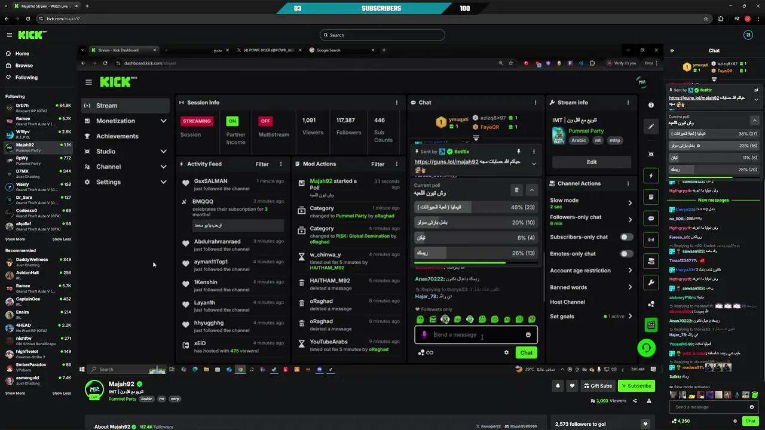Click the green dashboard poll progress bar
The height and width of the screenshot is (430, 765).
coord(459,263)
